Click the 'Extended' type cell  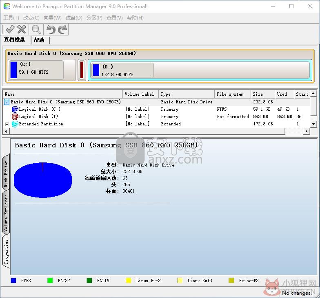click(171, 124)
